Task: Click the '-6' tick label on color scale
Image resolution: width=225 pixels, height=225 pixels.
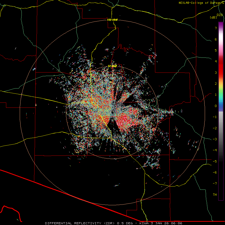Action: click(x=215, y=172)
